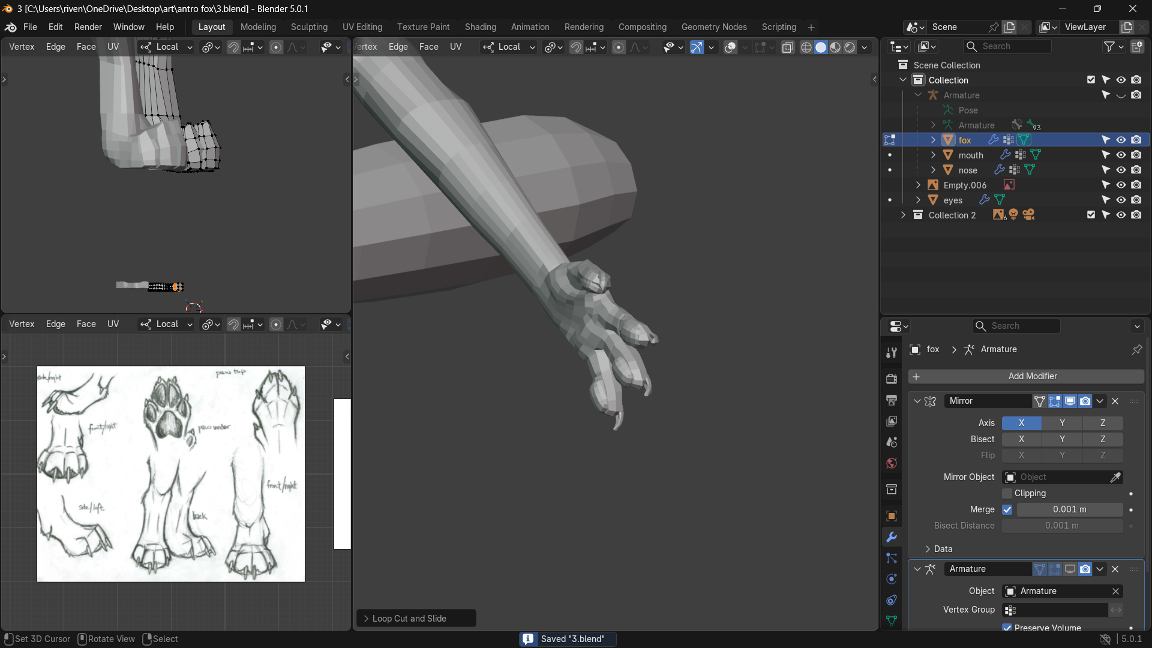Click the Merge distance value field

click(1069, 509)
